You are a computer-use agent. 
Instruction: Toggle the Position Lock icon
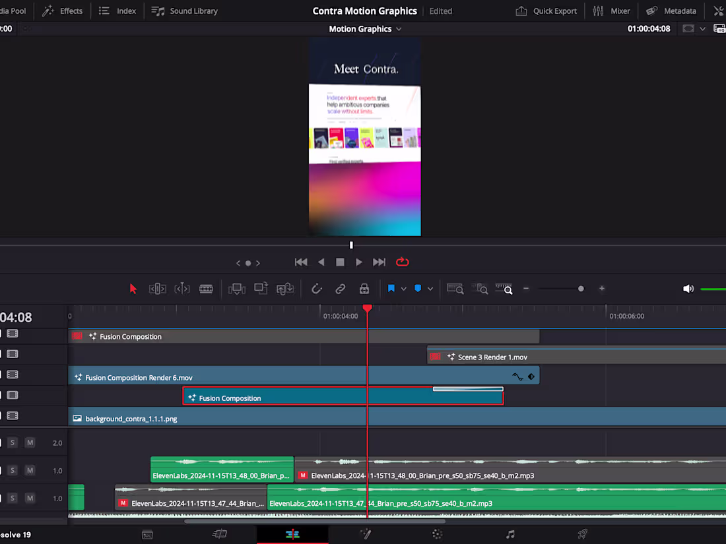(x=364, y=289)
